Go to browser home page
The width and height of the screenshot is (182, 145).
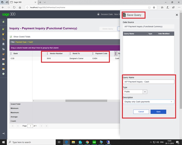click(20, 7)
